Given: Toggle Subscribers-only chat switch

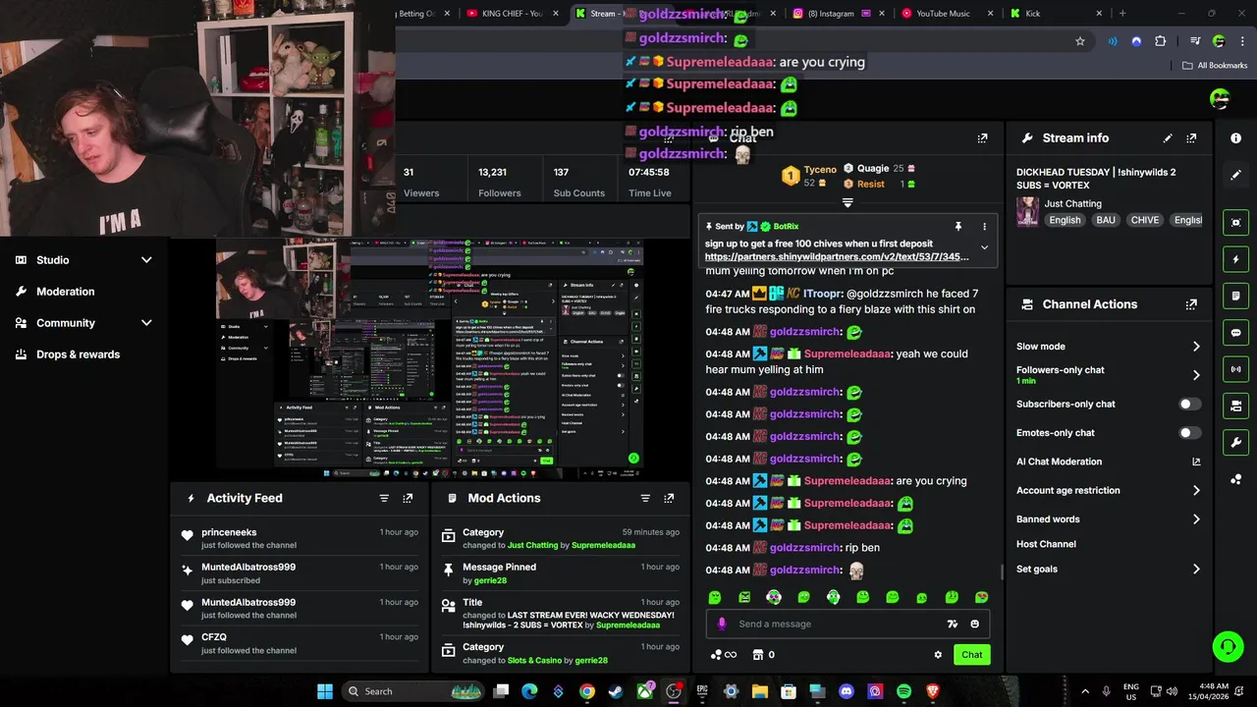Looking at the screenshot, I should 1189,404.
